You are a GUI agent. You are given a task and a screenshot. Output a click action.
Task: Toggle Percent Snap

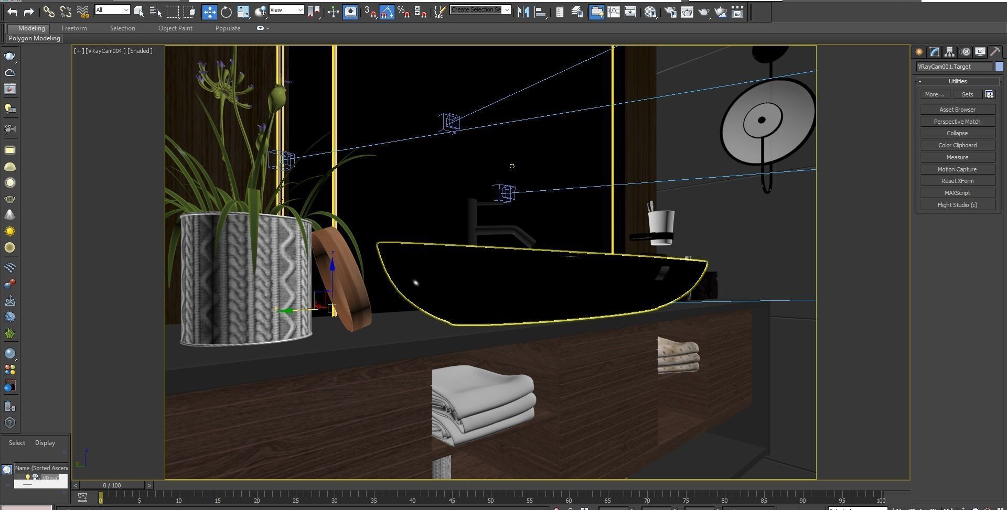coord(404,12)
